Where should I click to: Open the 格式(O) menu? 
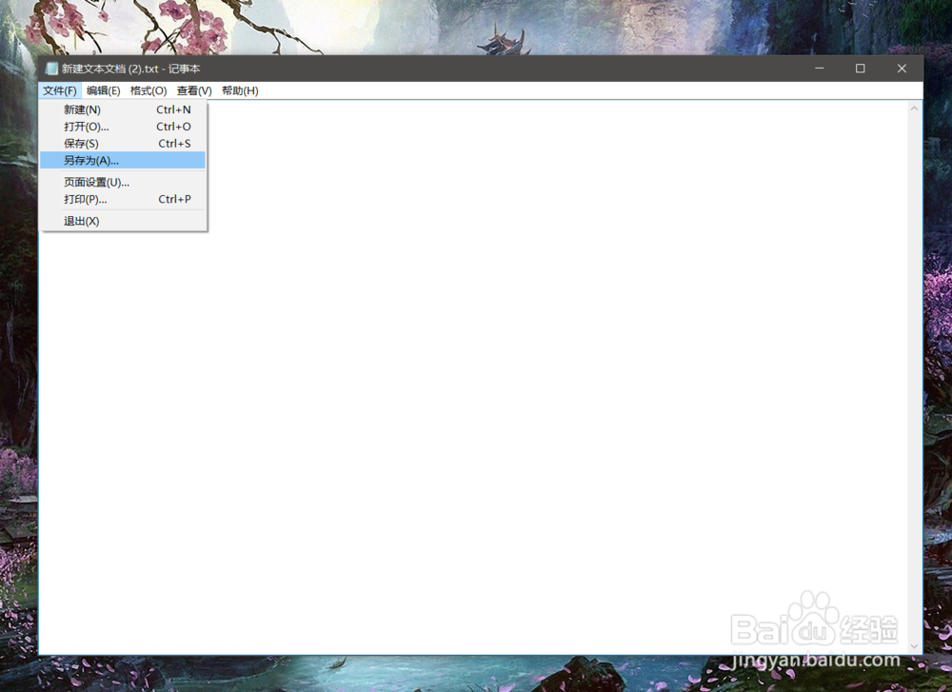click(149, 90)
